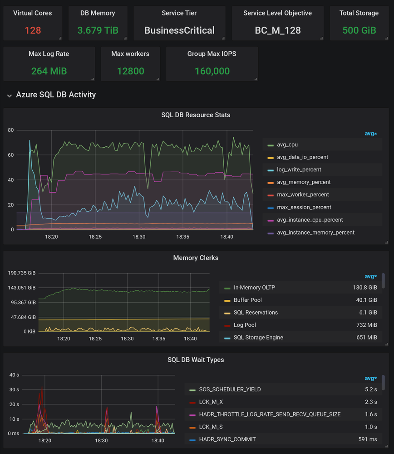Image resolution: width=394 pixels, height=454 pixels.
Task: Grab the Virtual Cores panel resize handle
Action: (60, 38)
